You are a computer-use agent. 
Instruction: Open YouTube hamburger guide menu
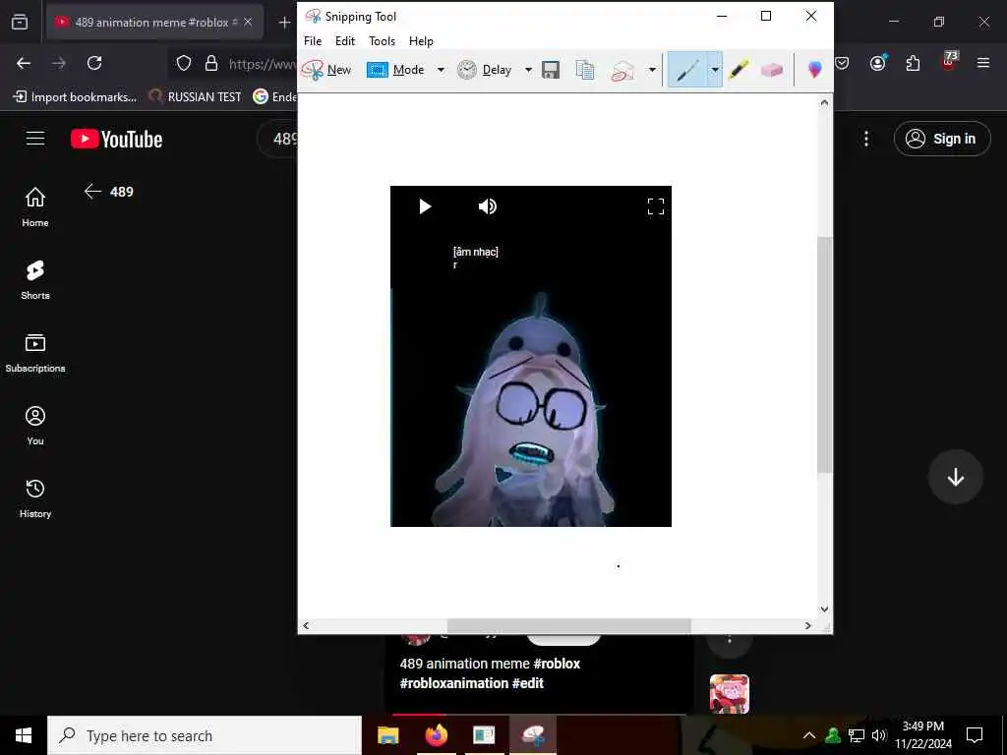[x=35, y=139]
